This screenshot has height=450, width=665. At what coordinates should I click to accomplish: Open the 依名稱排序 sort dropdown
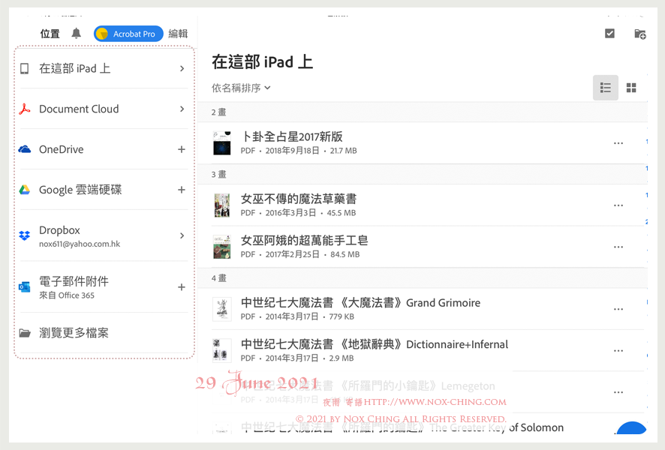tap(241, 88)
